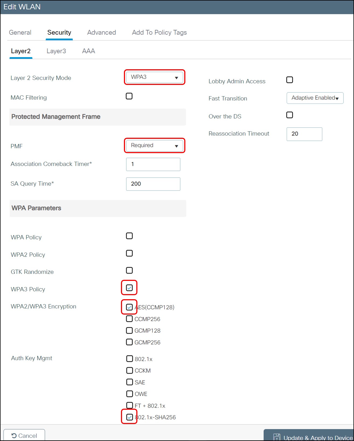Uncheck the 802.1x-SHA256 option

[130, 417]
